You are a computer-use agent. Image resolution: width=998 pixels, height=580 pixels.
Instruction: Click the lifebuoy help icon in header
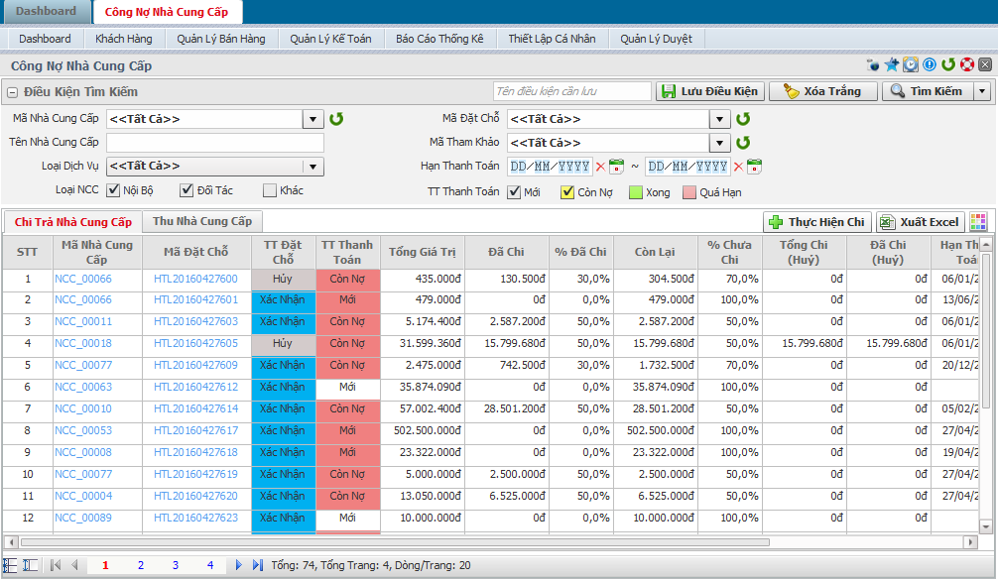tap(967, 65)
